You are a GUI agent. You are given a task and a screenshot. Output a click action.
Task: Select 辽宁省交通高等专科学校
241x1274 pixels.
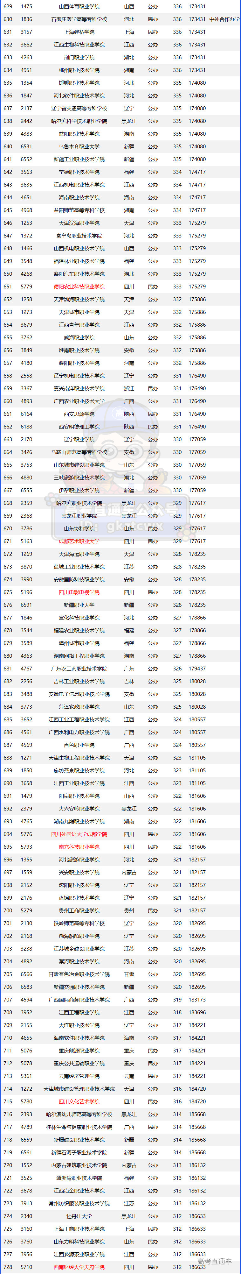[79, 108]
